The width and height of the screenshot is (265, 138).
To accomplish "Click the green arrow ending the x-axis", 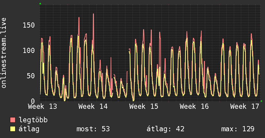I will [261, 101].
